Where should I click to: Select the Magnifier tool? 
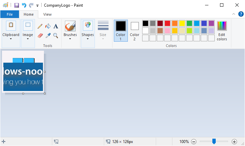[56, 35]
